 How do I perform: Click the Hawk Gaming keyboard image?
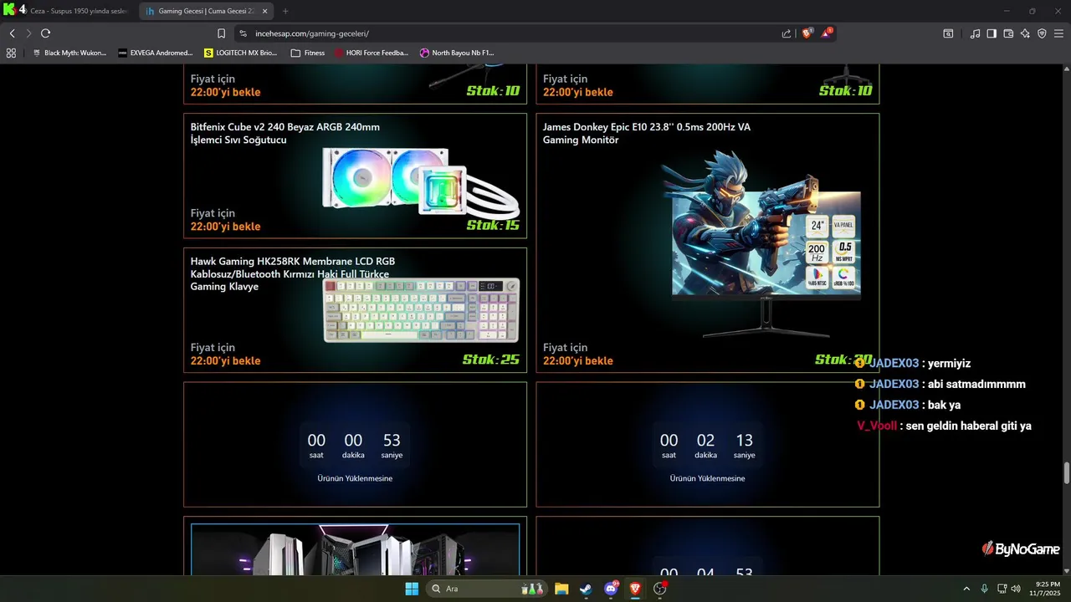[x=422, y=310]
